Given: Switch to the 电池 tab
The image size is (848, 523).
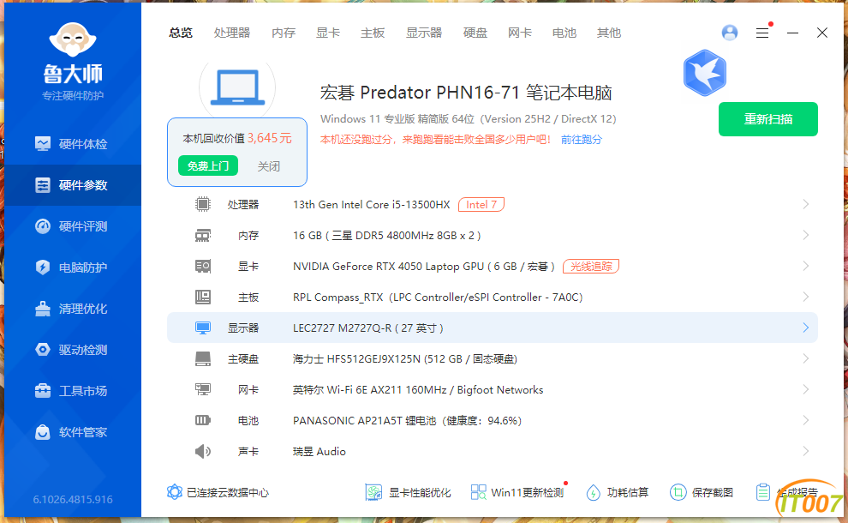Looking at the screenshot, I should tap(564, 33).
